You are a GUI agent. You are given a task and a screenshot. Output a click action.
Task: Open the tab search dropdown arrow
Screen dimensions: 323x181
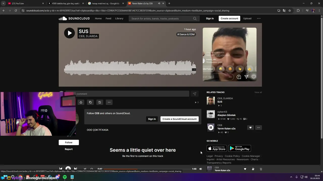pyautogui.click(x=3, y=4)
